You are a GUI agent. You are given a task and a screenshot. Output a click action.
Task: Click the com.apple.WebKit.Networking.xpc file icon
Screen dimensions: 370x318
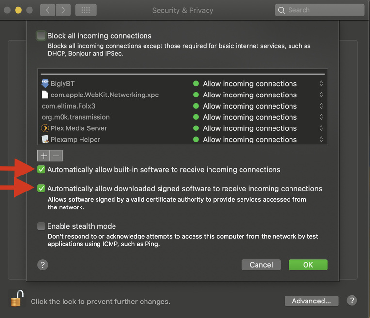click(x=45, y=95)
